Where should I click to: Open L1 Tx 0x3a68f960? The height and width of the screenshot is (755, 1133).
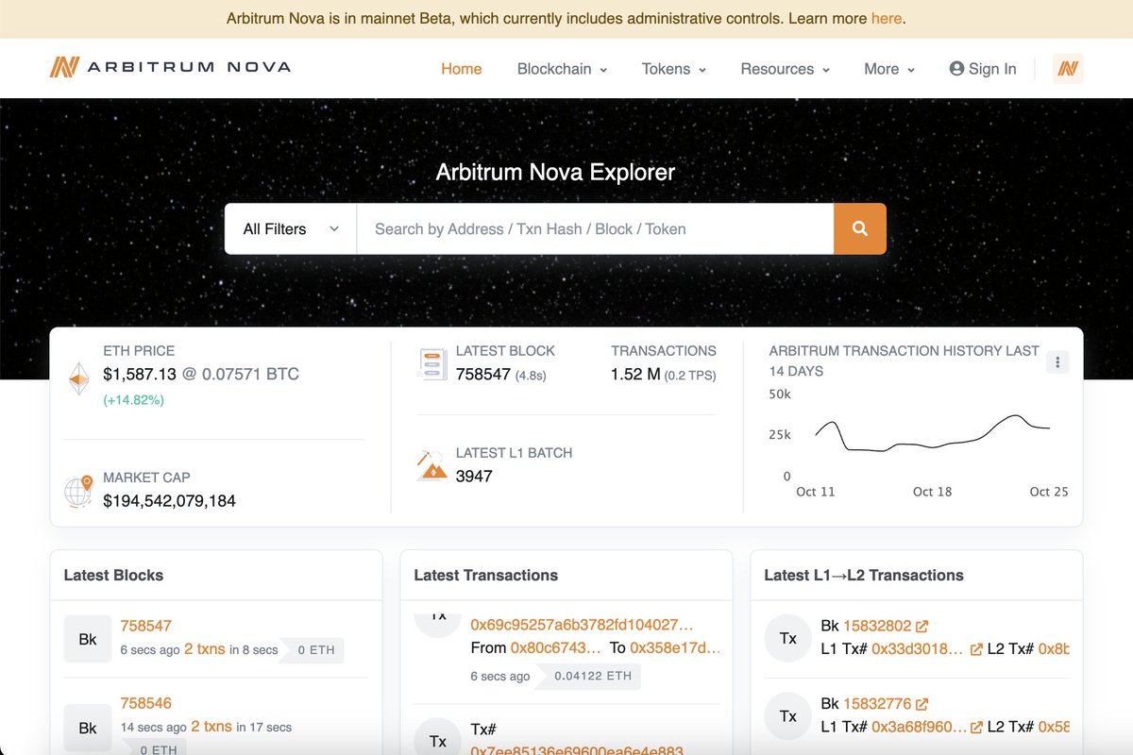pos(919,728)
